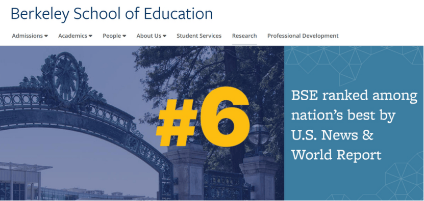The width and height of the screenshot is (424, 201).
Task: Open the Academics menu label
Action: point(72,36)
